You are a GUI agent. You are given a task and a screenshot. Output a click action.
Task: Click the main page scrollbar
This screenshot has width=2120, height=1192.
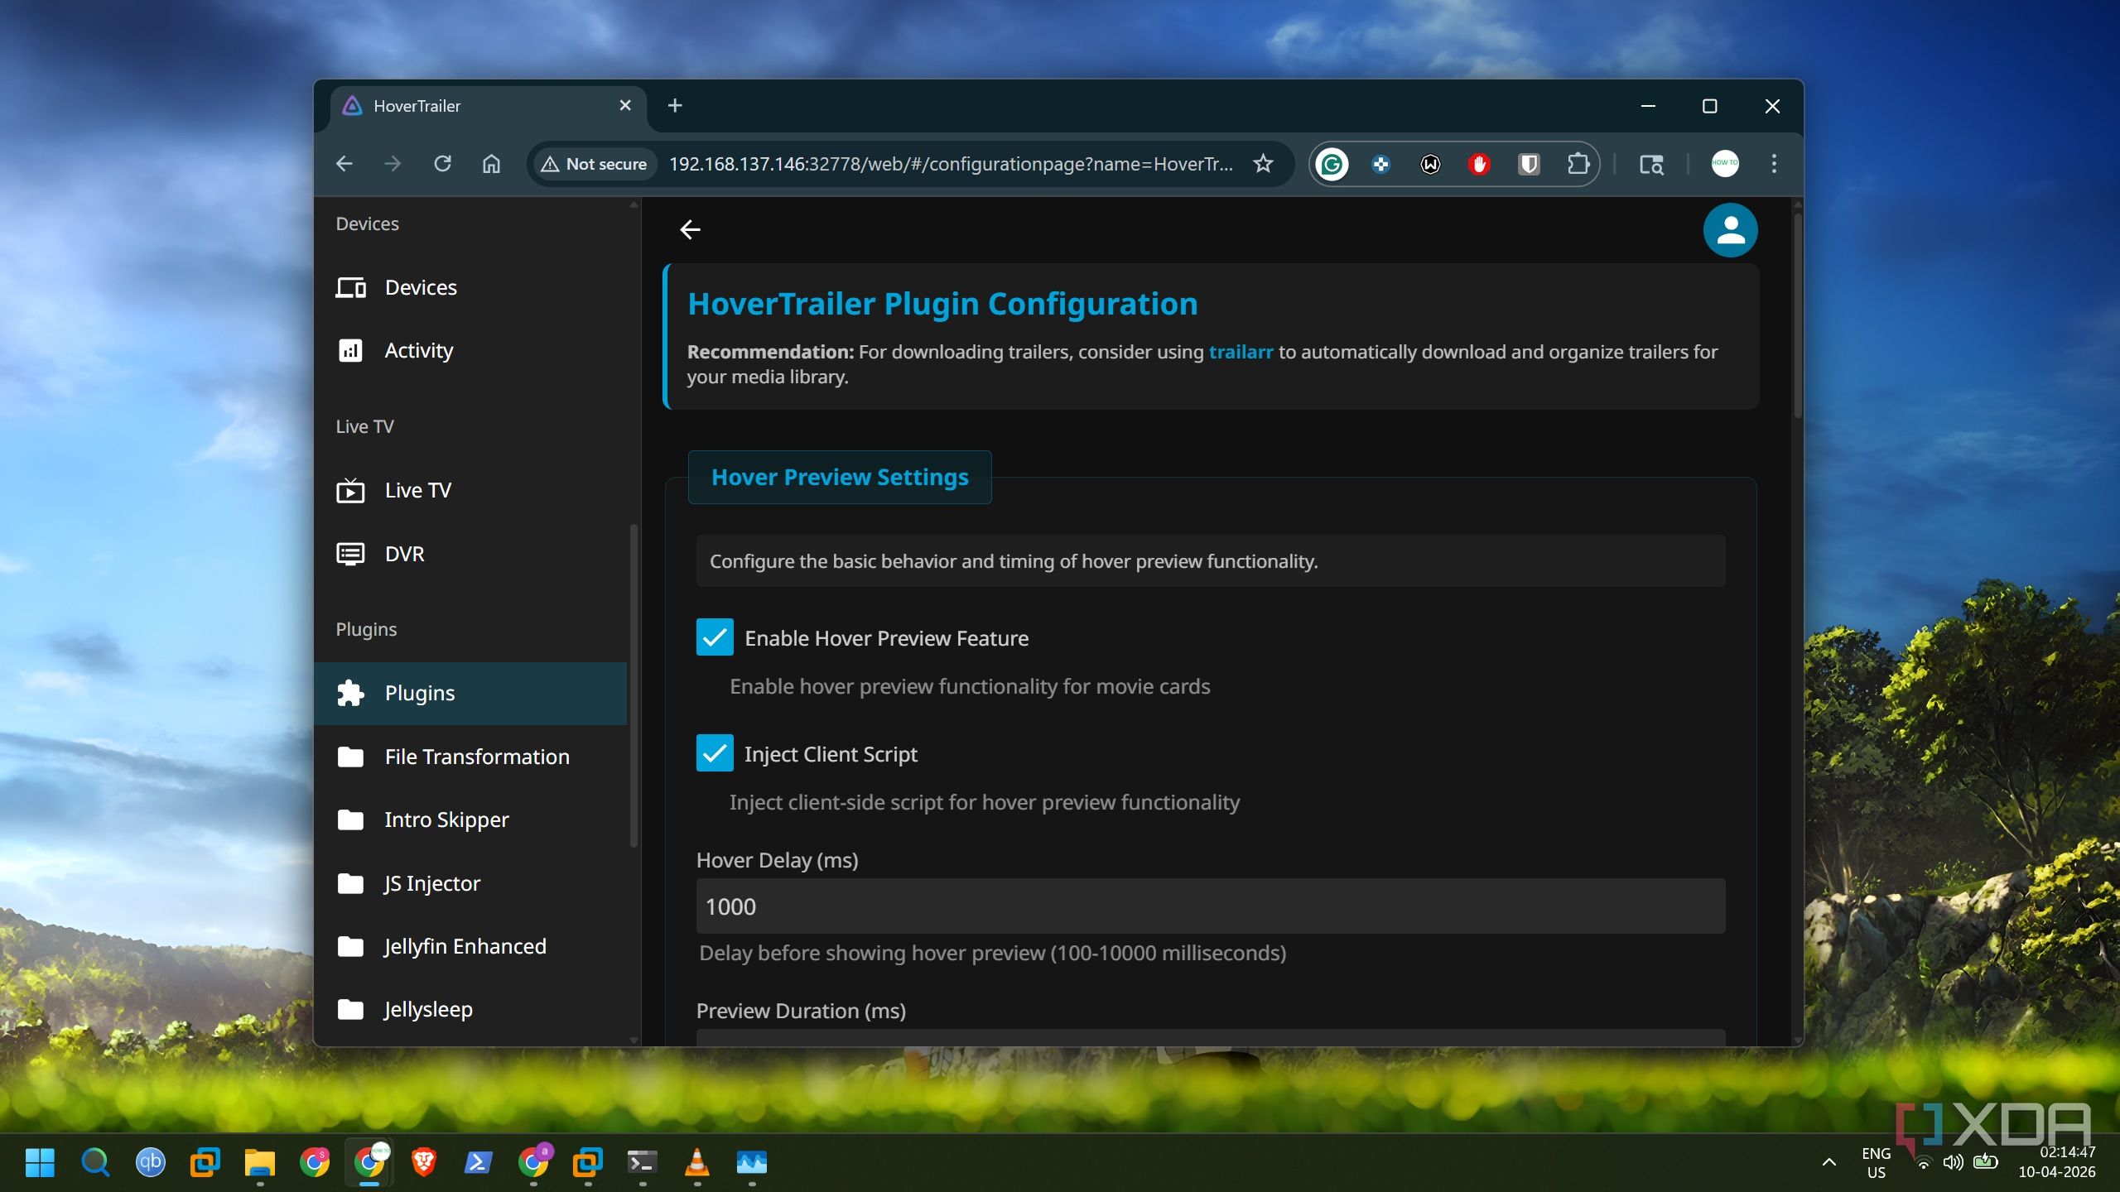point(1797,315)
